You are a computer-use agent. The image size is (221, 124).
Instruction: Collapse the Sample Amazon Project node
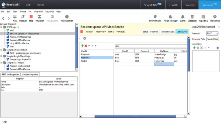click(x=1, y=50)
